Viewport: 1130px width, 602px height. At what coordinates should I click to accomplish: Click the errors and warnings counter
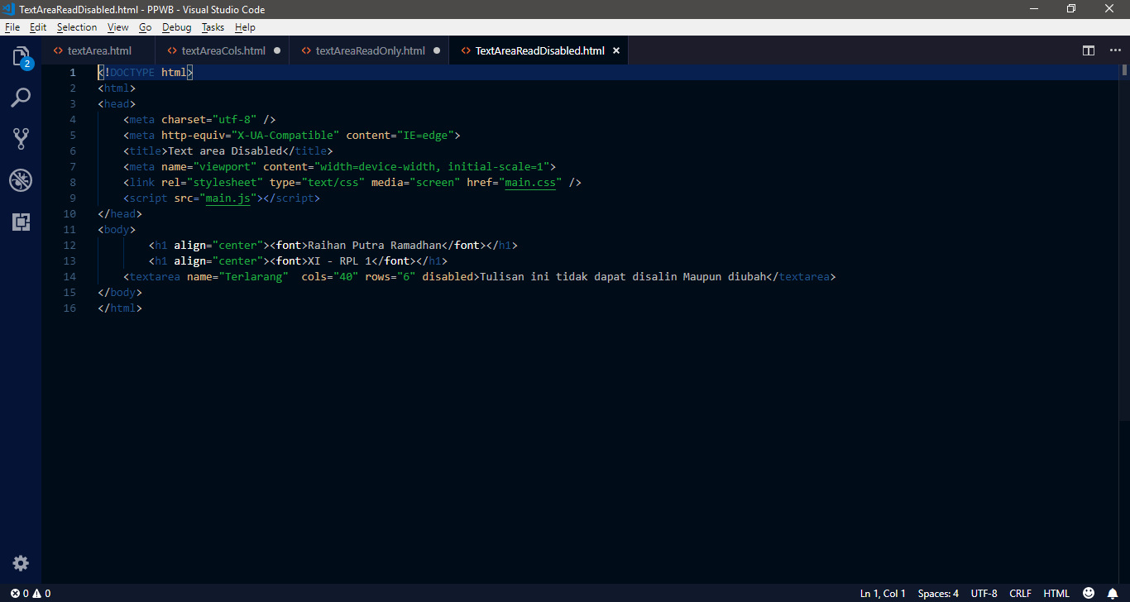point(31,593)
